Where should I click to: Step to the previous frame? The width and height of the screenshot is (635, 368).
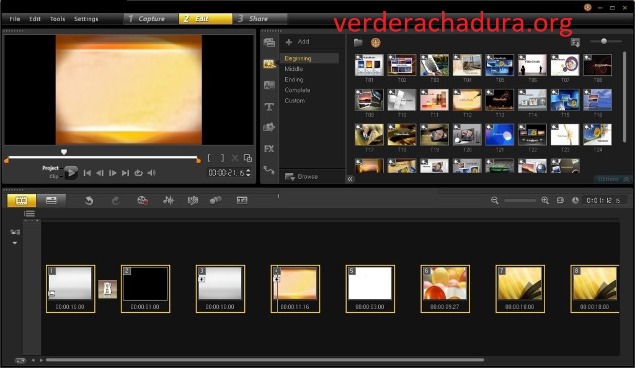[x=100, y=173]
